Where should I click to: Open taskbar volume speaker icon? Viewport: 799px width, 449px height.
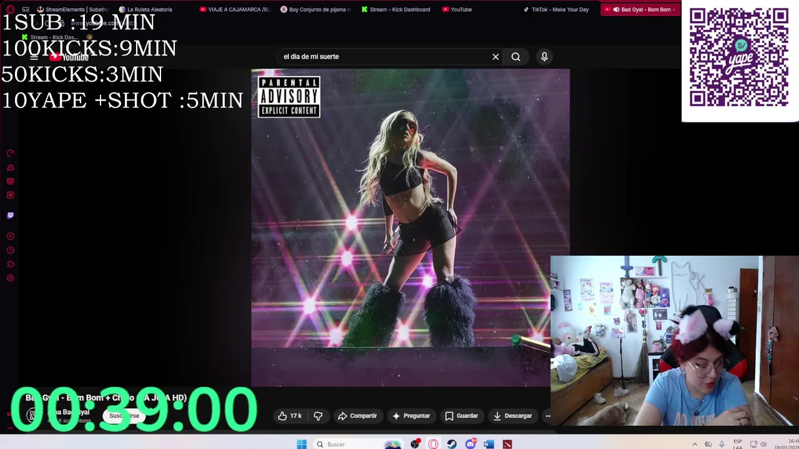763,444
